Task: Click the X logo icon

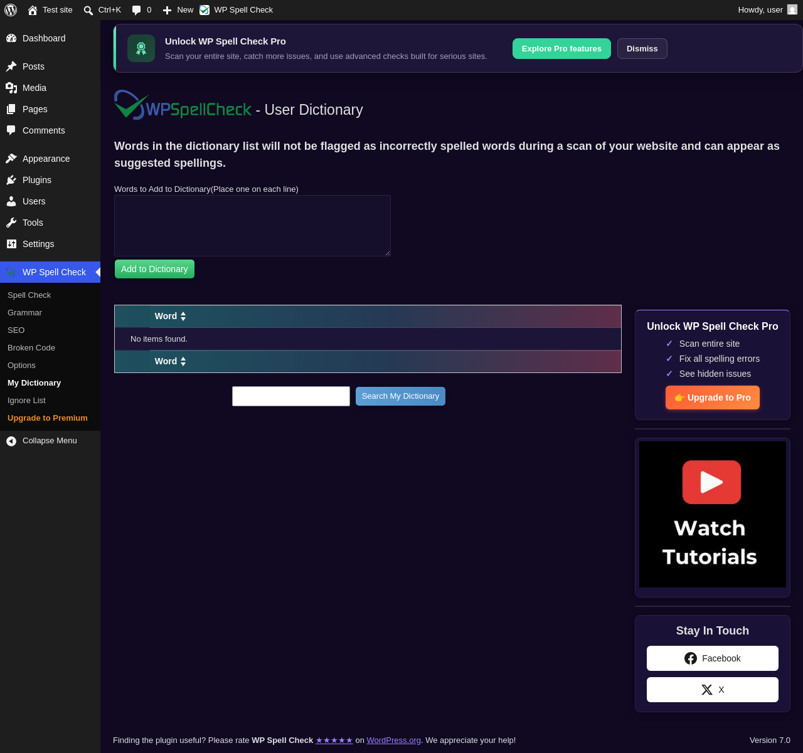Action: click(707, 690)
